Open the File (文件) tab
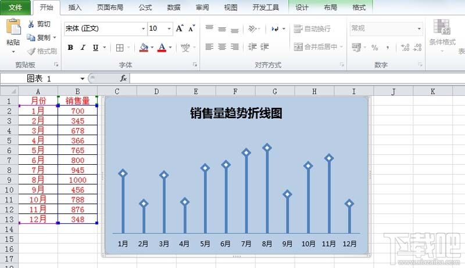Screen dimensions: 465x268 tap(15, 7)
